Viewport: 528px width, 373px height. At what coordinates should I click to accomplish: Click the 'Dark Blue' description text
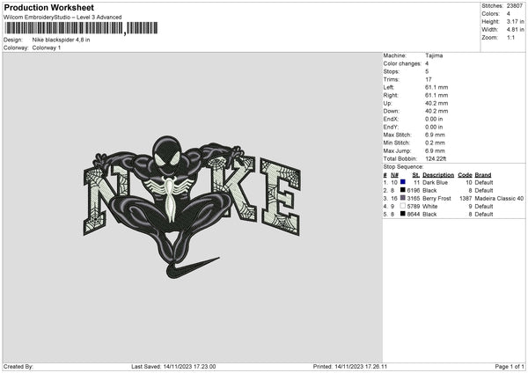[x=435, y=182]
